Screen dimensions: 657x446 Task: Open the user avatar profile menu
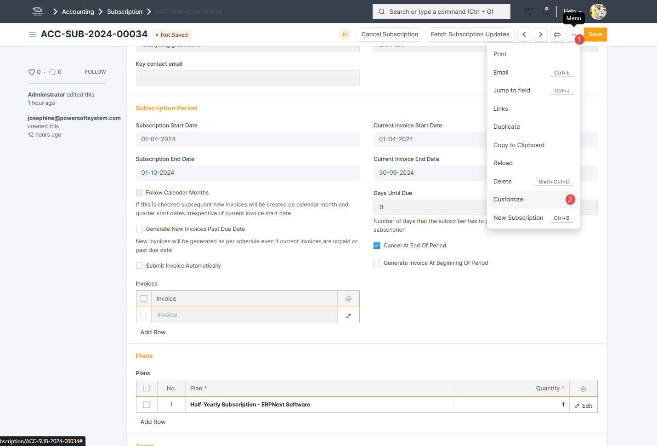coord(598,11)
